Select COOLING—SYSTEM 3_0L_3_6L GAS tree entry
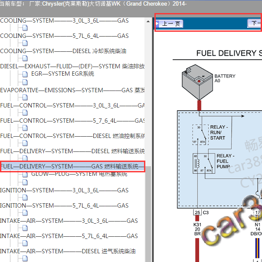 (64, 20)
